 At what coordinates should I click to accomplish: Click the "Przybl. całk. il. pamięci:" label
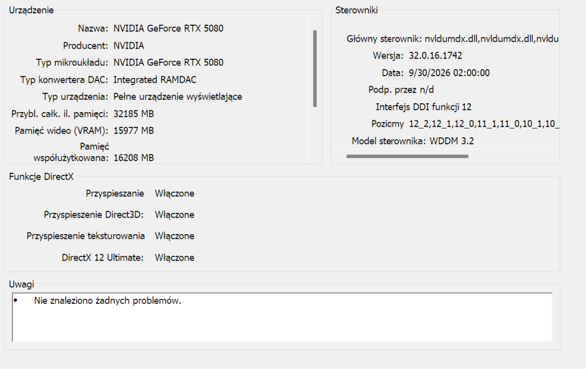click(x=60, y=114)
